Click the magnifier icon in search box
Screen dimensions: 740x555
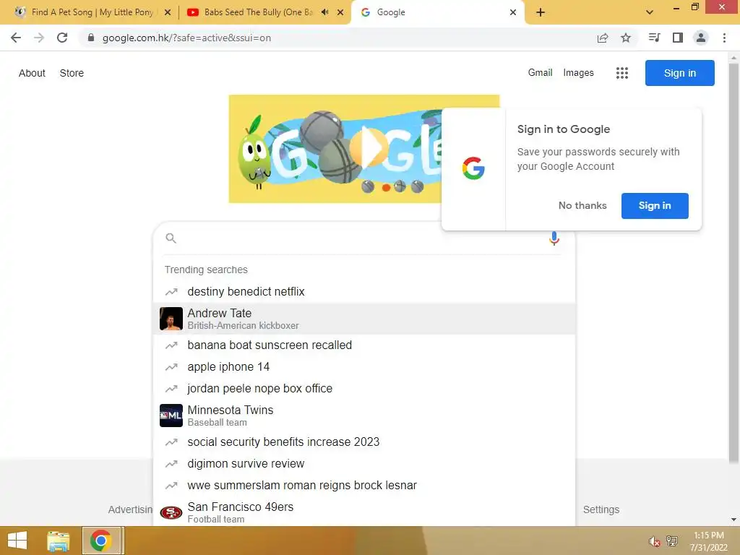point(171,238)
